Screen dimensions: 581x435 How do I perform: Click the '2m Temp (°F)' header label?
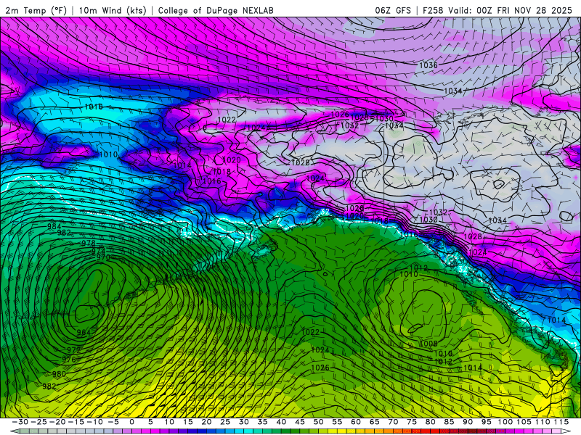point(36,10)
